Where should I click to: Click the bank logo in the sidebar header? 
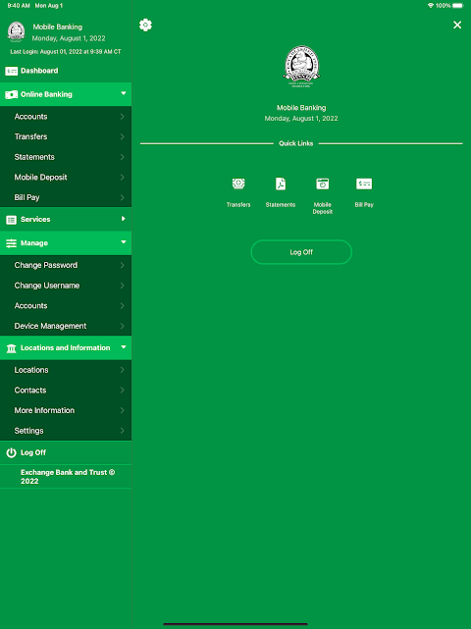pos(16,31)
